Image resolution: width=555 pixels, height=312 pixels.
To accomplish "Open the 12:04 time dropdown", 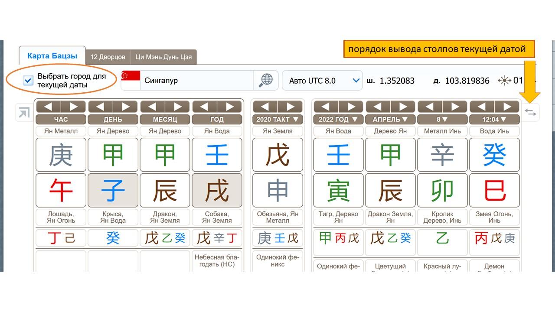I will 494,119.
